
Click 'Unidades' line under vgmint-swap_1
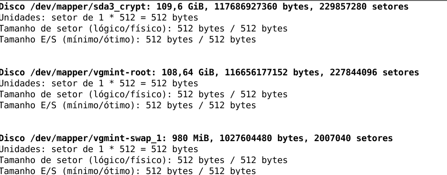pyautogui.click(x=99, y=149)
